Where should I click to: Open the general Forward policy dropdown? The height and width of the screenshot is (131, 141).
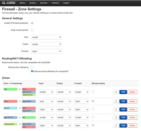[x=46, y=51]
